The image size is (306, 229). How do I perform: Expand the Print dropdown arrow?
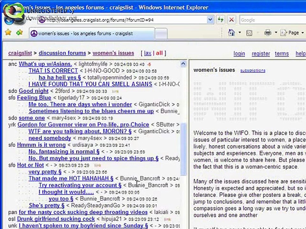pyautogui.click(x=276, y=33)
